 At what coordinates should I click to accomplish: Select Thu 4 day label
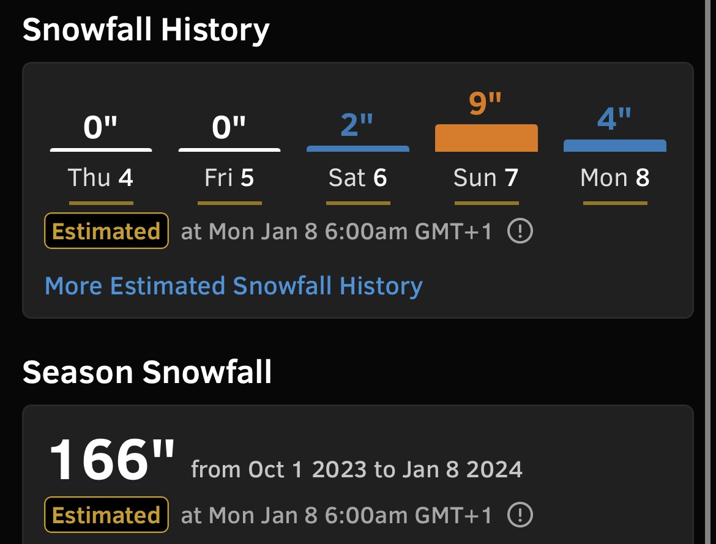pos(100,177)
